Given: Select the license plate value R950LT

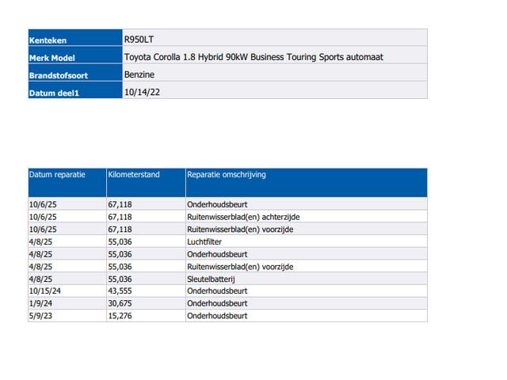Looking at the screenshot, I should point(139,40).
